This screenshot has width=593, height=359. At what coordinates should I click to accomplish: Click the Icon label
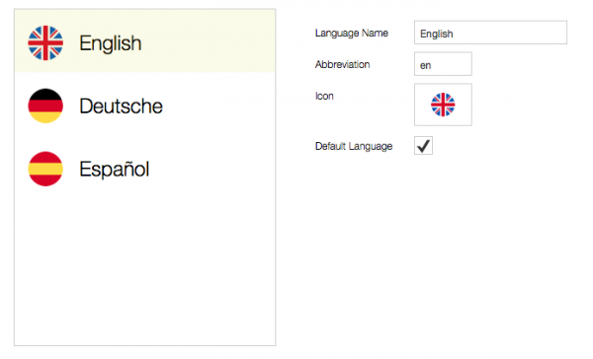[324, 97]
